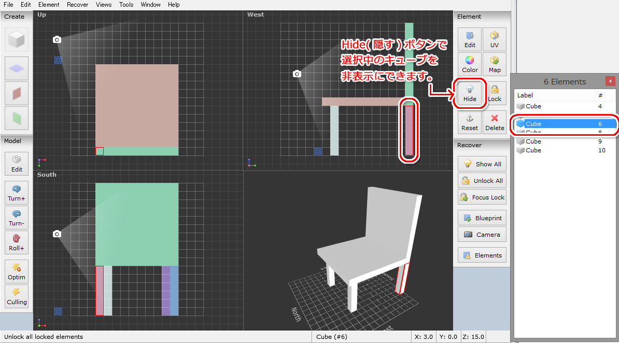Open the Camera settings
The width and height of the screenshot is (619, 343).
tap(482, 235)
